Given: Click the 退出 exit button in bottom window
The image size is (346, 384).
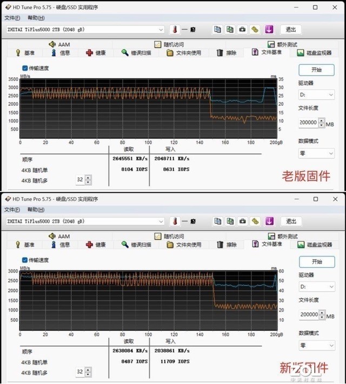Looking at the screenshot, I should coord(291,221).
